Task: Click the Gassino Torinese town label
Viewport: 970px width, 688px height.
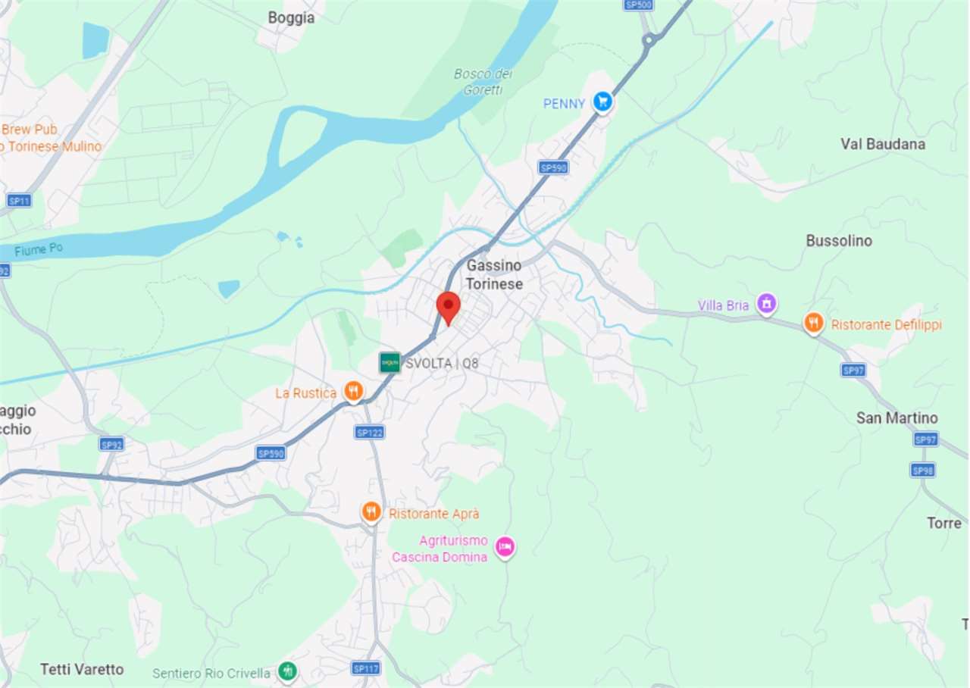Action: coord(494,275)
